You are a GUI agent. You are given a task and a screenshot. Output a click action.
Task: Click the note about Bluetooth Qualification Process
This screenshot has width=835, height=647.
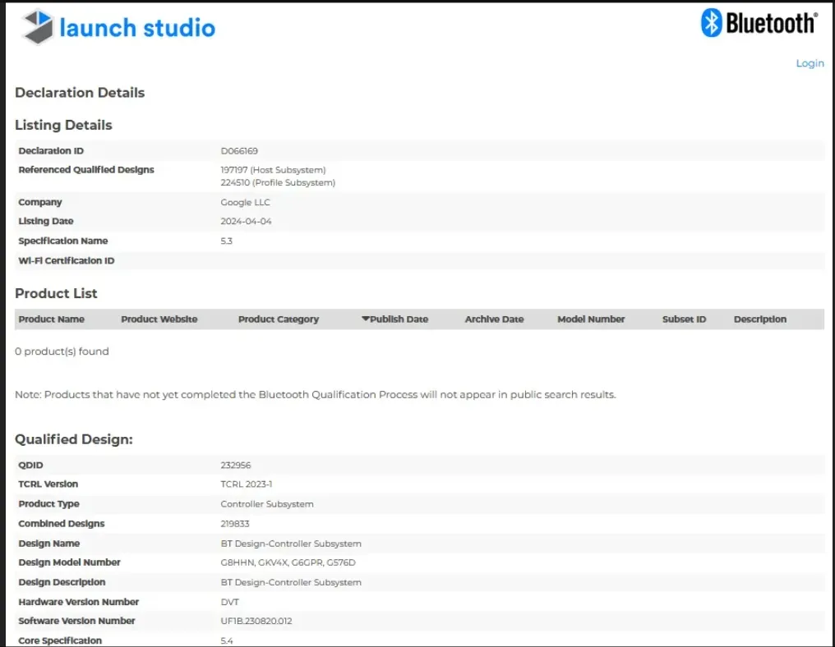(316, 395)
